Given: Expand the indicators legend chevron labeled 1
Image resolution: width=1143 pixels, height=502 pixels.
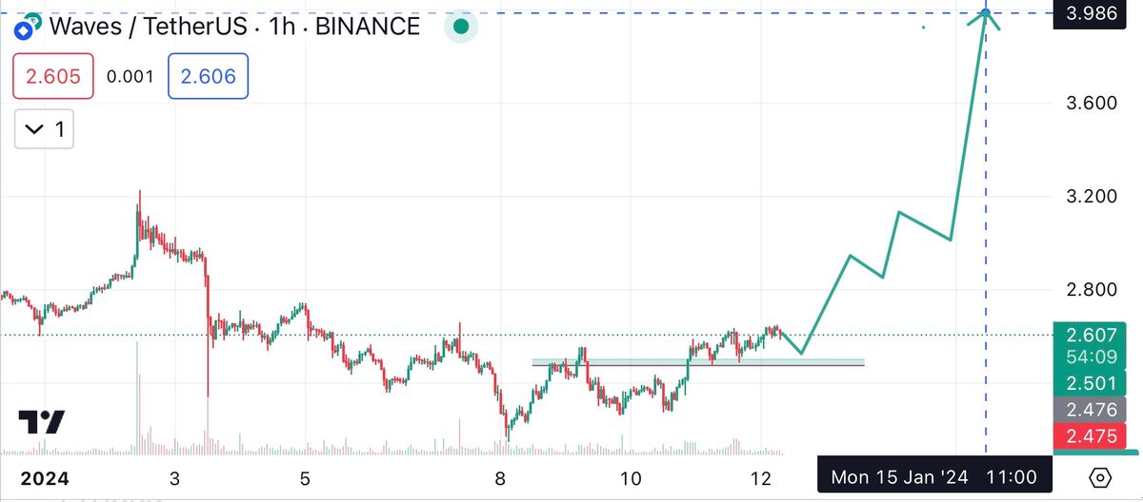Looking at the screenshot, I should coord(44,129).
